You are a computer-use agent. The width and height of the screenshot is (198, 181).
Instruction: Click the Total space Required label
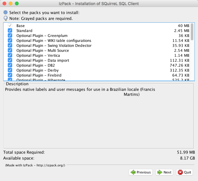point(24,152)
